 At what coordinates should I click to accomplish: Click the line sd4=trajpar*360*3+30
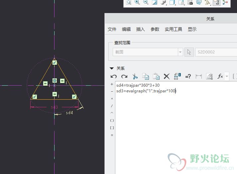tap(138, 85)
